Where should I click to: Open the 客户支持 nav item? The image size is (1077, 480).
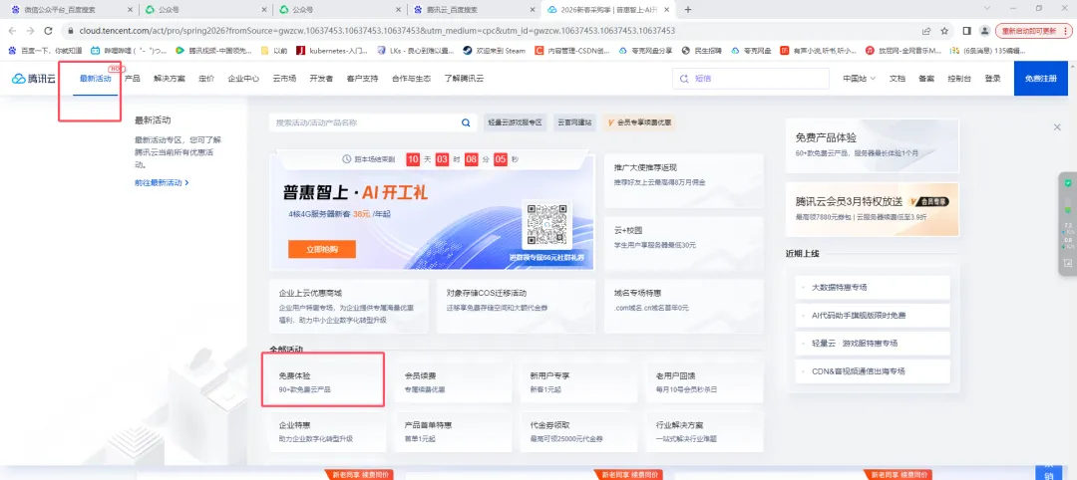363,79
